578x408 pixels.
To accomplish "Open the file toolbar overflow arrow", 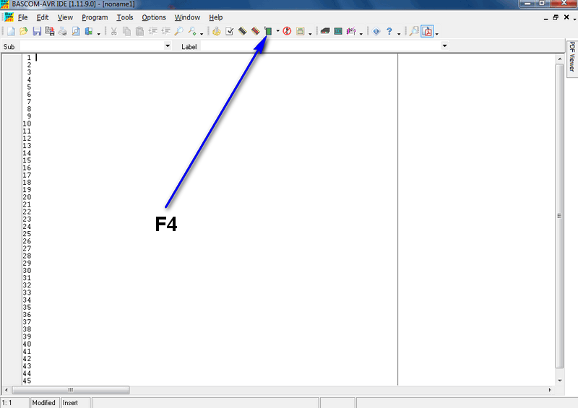I will (x=99, y=34).
